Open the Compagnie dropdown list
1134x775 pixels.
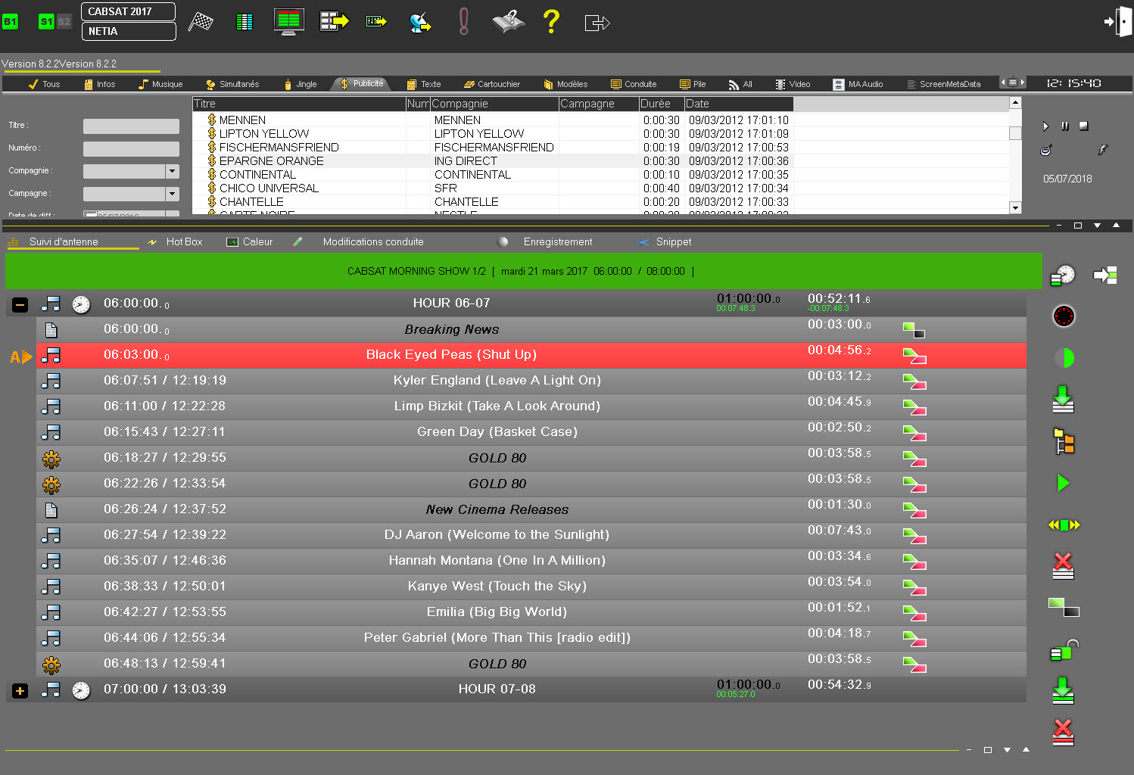173,171
